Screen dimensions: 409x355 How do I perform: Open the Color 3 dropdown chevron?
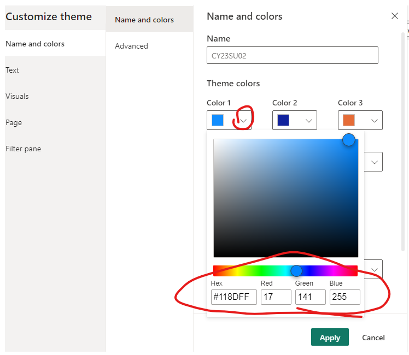tap(375, 121)
